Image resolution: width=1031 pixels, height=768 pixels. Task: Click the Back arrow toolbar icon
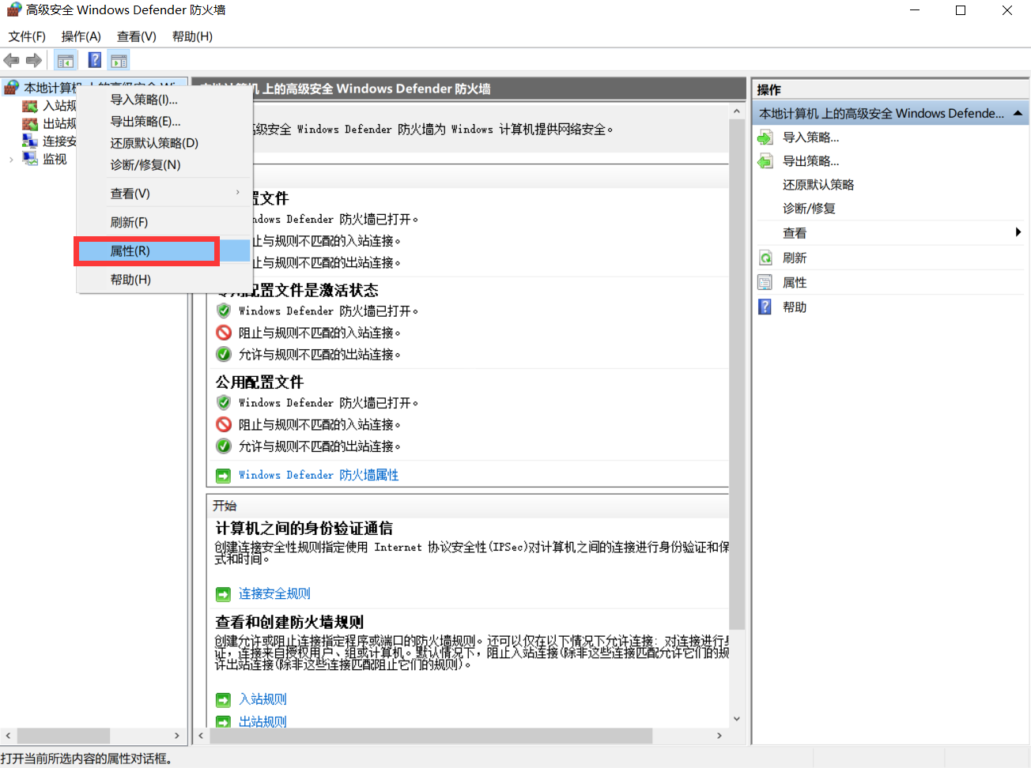point(11,60)
